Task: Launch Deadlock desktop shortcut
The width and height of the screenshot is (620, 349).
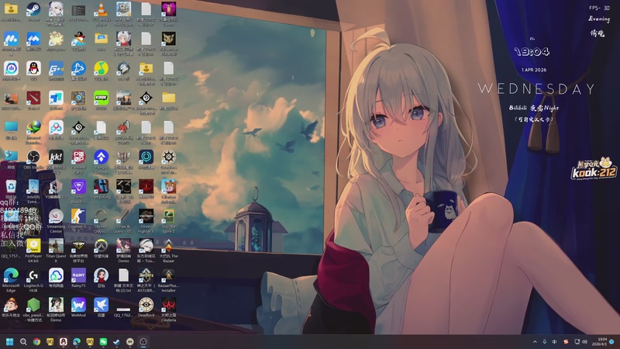Action: [x=146, y=308]
